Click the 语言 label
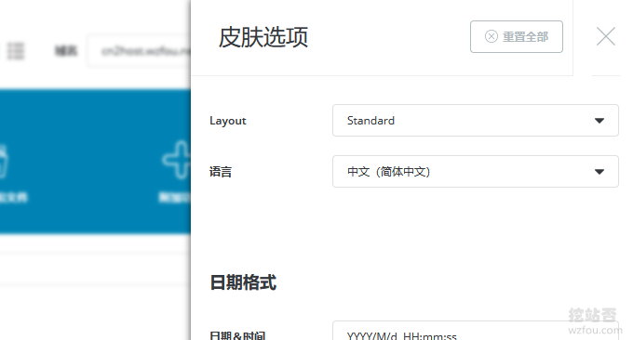Screen dimensions: 633x340 click(x=221, y=172)
